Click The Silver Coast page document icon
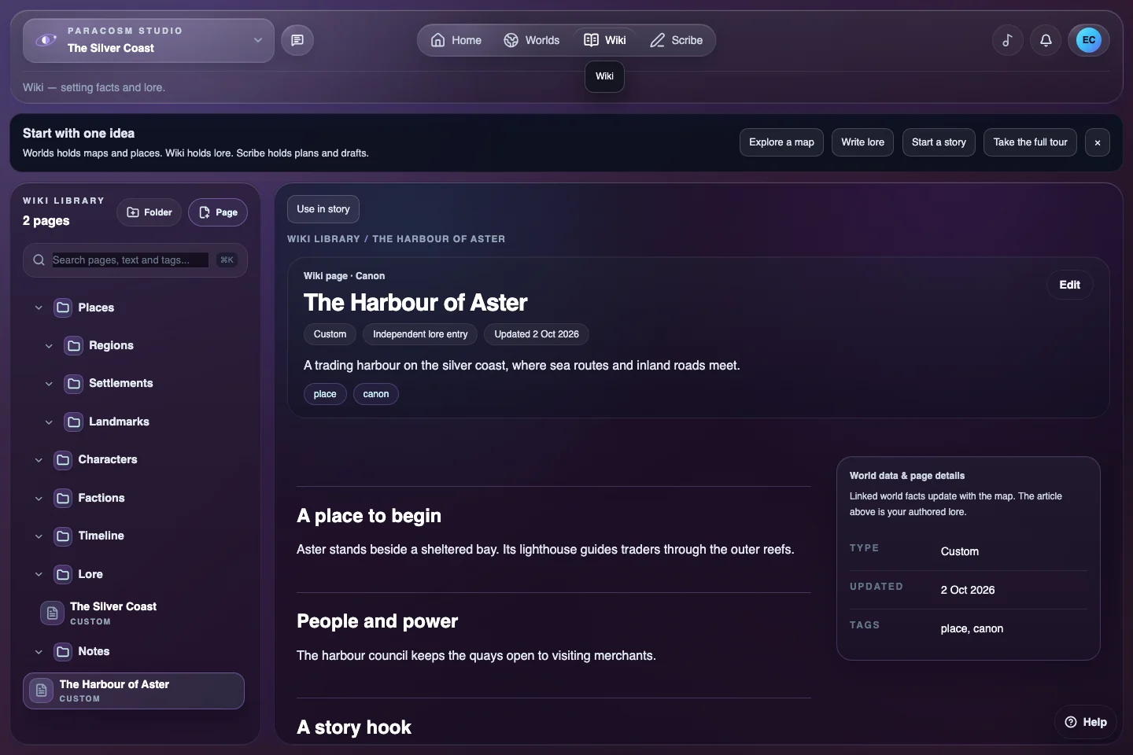Image resolution: width=1133 pixels, height=755 pixels. pos(52,613)
